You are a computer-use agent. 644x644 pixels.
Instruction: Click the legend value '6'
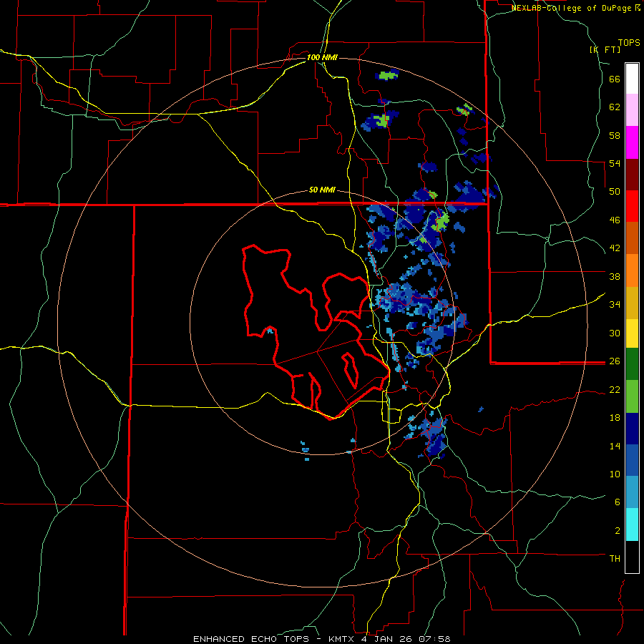pyautogui.click(x=618, y=502)
